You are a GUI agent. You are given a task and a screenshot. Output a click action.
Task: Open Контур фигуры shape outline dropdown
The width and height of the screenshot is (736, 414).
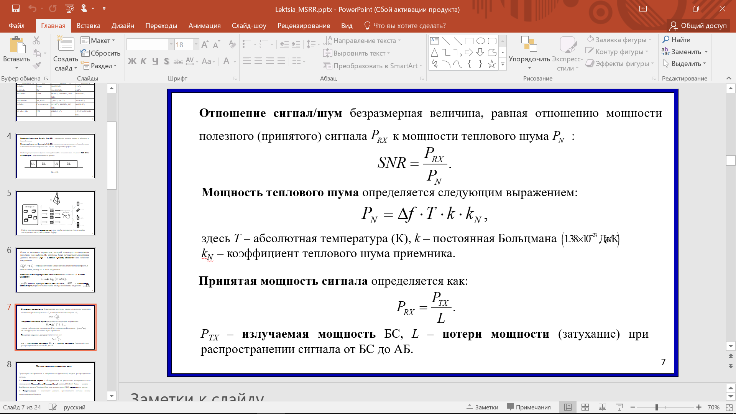pyautogui.click(x=617, y=51)
